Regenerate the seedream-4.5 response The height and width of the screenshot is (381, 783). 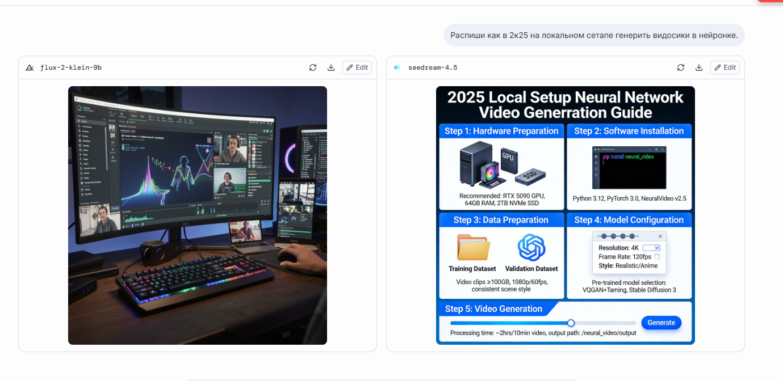[x=681, y=67]
